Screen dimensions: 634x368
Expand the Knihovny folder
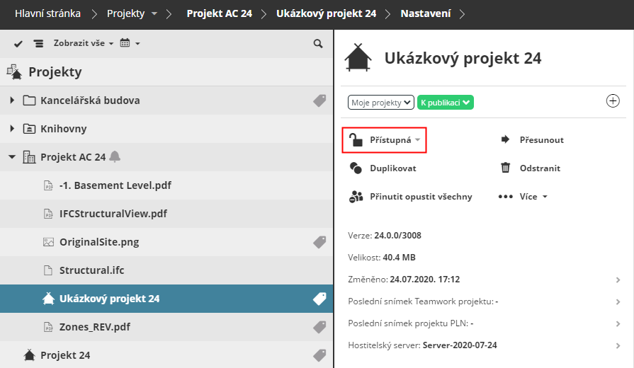[12, 129]
